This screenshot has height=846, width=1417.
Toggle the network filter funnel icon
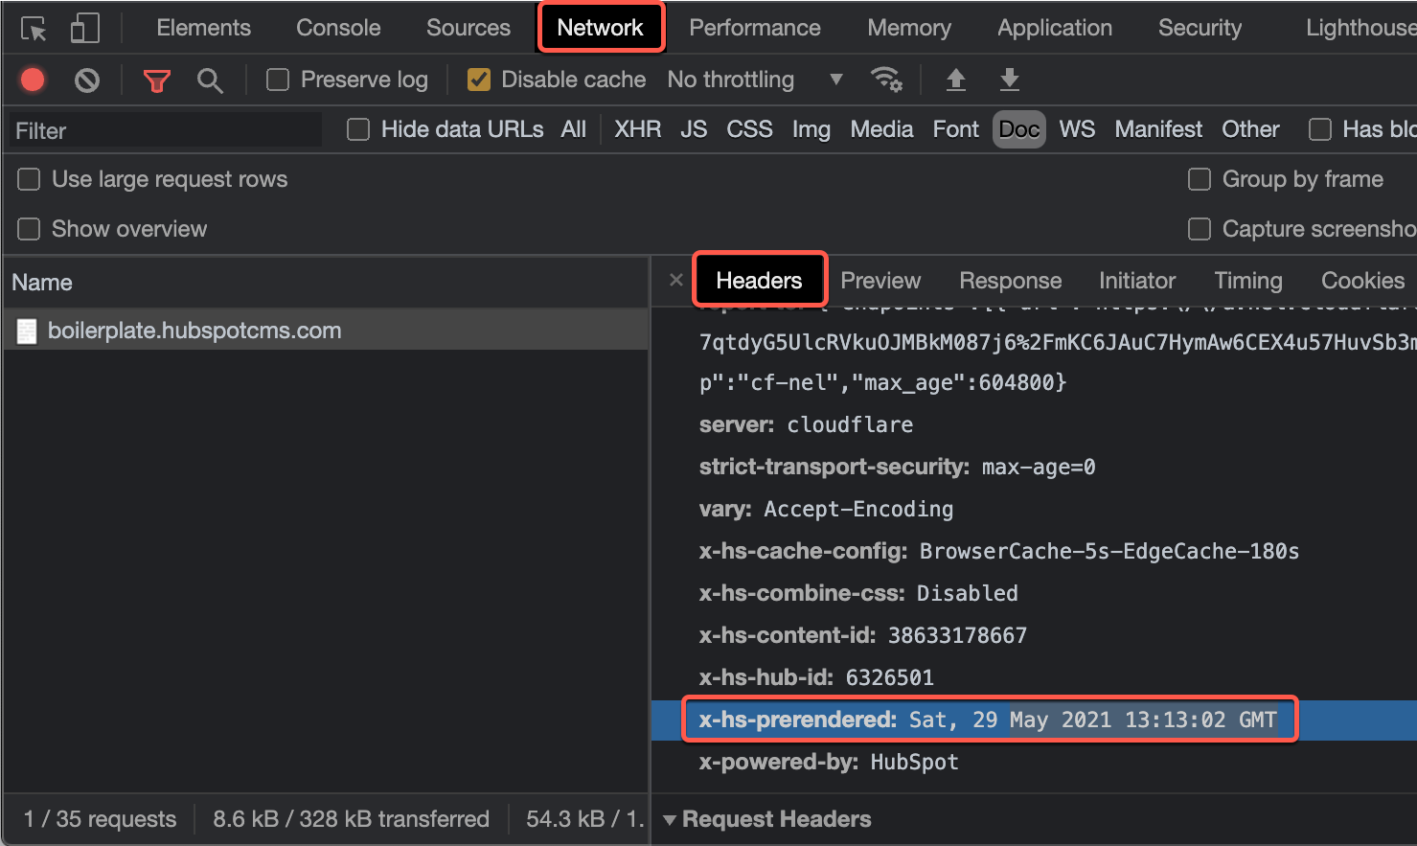(156, 80)
